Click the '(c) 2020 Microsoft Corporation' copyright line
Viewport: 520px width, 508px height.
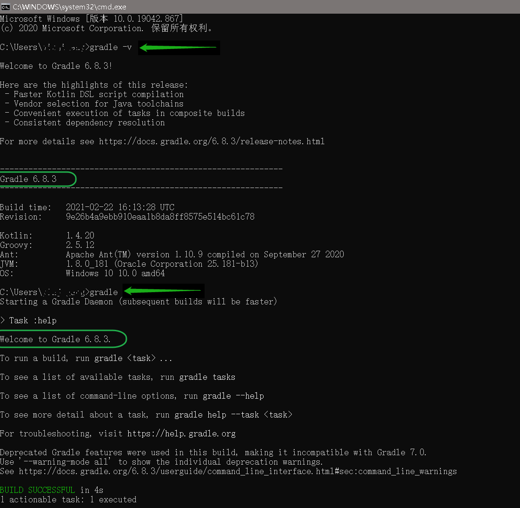pos(106,28)
